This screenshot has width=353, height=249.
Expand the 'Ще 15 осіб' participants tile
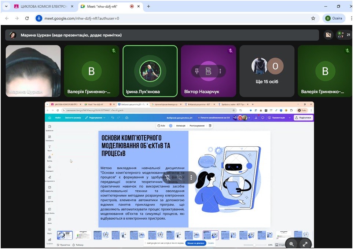[267, 71]
